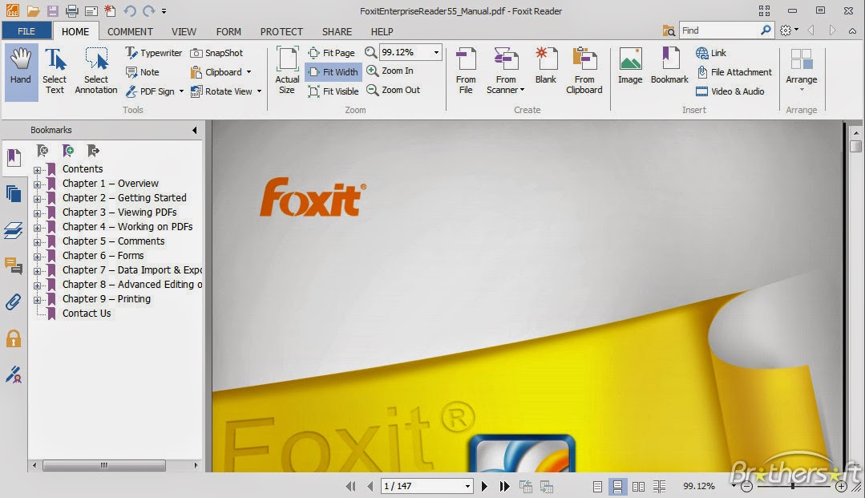Click Zoom Out button
Viewport: 865px width, 498px height.
tap(394, 90)
